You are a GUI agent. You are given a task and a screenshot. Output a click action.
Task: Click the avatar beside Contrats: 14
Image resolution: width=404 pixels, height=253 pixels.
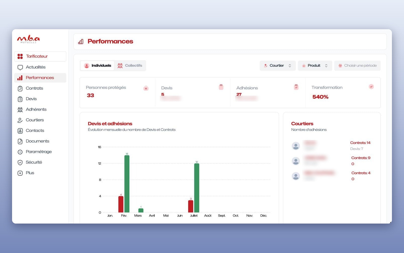pyautogui.click(x=296, y=146)
